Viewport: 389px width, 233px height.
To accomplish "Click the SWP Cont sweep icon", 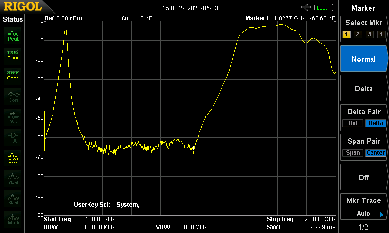I will coord(13,75).
